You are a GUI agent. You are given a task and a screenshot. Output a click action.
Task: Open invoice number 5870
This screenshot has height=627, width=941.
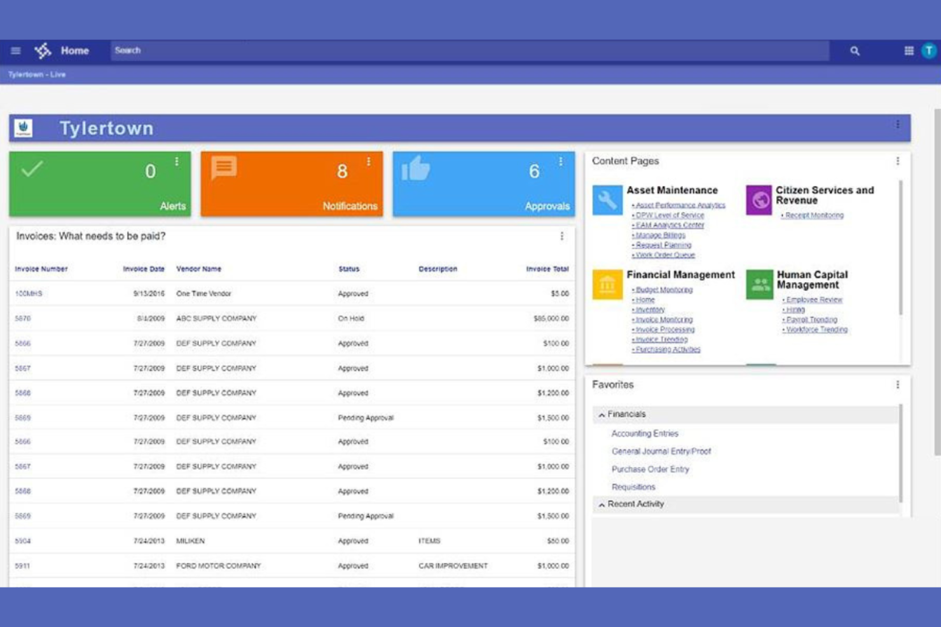pos(23,319)
